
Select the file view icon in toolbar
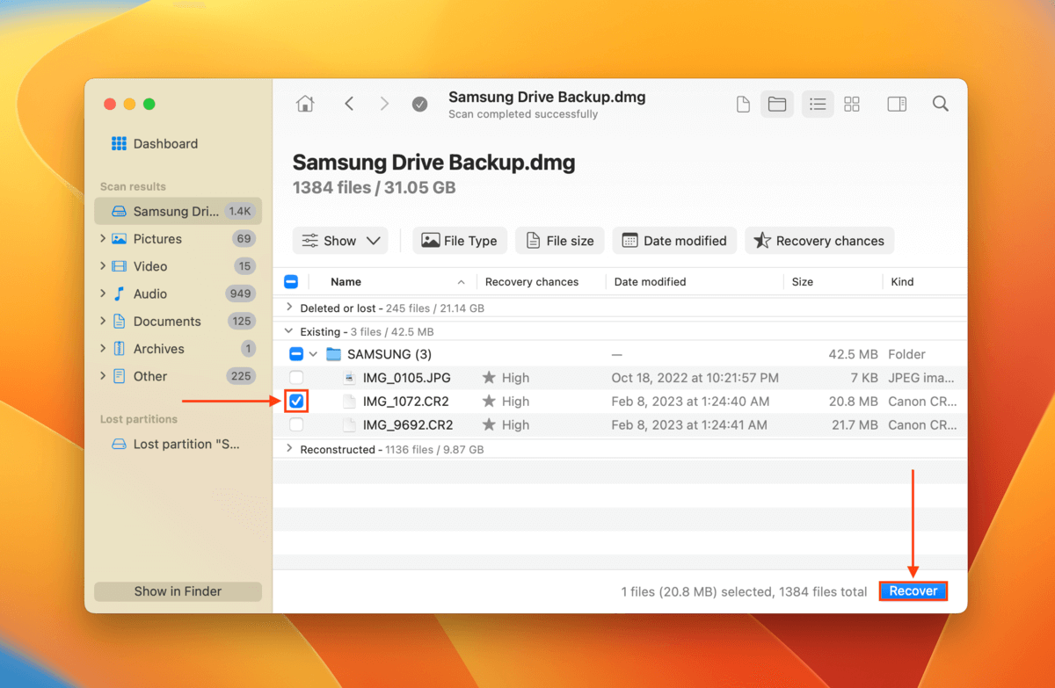[x=743, y=104]
